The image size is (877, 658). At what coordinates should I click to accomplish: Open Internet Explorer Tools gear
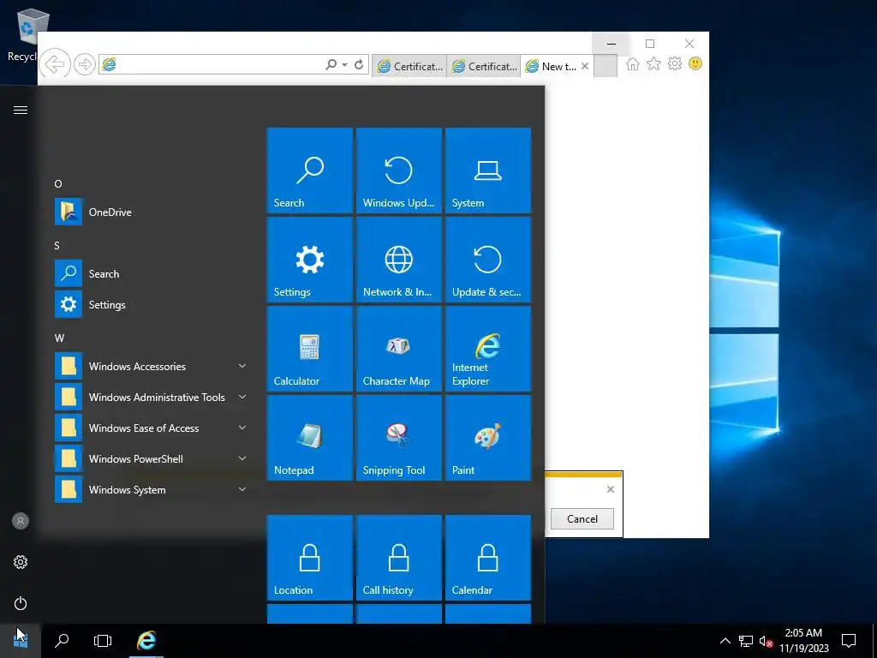(x=675, y=63)
